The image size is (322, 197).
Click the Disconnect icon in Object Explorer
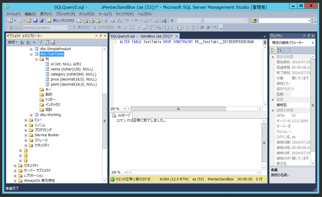click(x=28, y=43)
